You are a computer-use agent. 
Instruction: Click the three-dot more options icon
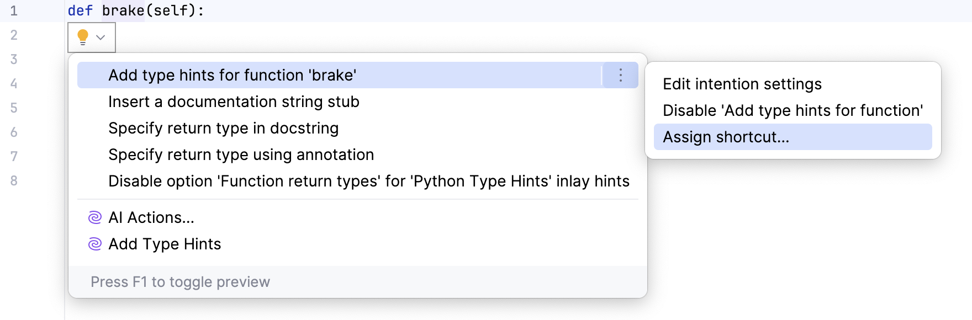620,75
